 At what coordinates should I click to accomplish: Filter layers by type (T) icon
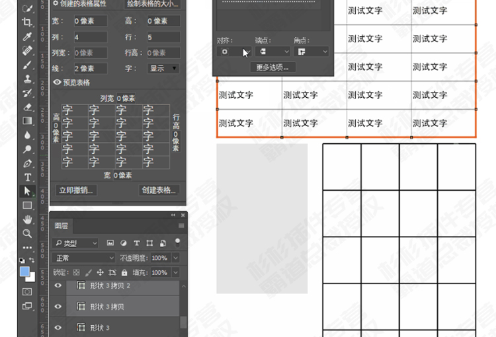pyautogui.click(x=137, y=243)
